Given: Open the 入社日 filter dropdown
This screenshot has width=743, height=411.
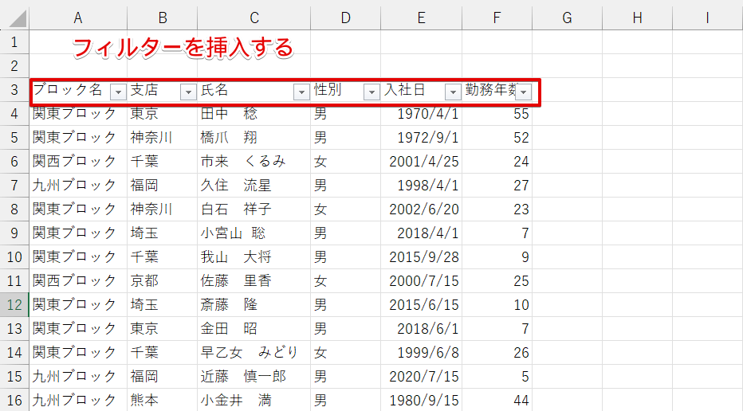Looking at the screenshot, I should pyautogui.click(x=453, y=92).
